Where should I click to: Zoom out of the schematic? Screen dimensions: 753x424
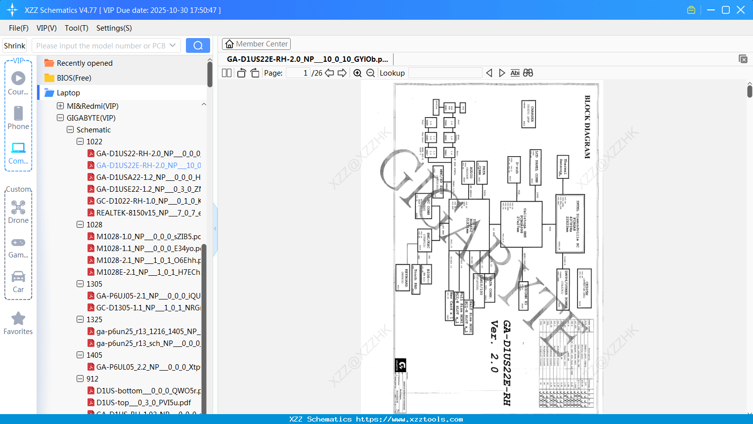click(370, 73)
